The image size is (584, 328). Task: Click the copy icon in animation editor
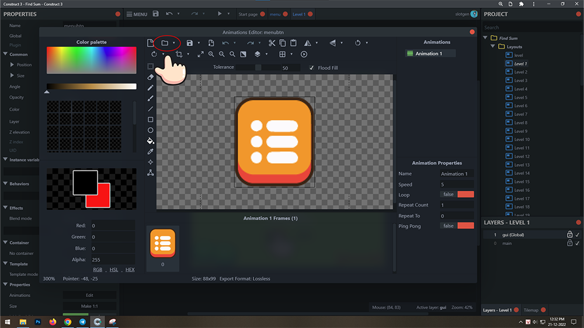pyautogui.click(x=283, y=43)
